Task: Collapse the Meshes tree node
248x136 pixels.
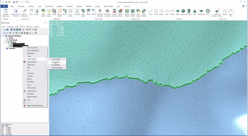Action: tap(5, 42)
